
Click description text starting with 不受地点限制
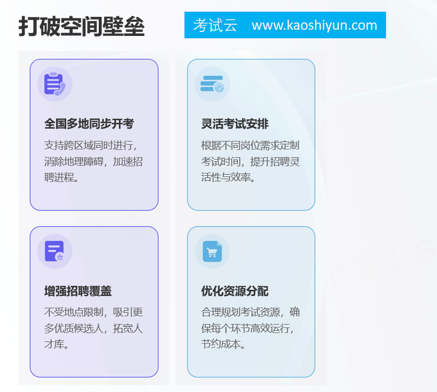(x=94, y=328)
